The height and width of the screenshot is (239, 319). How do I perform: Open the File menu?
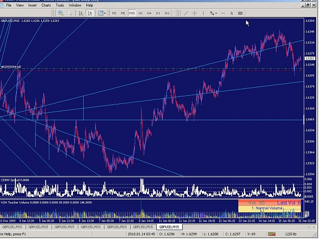coord(9,5)
